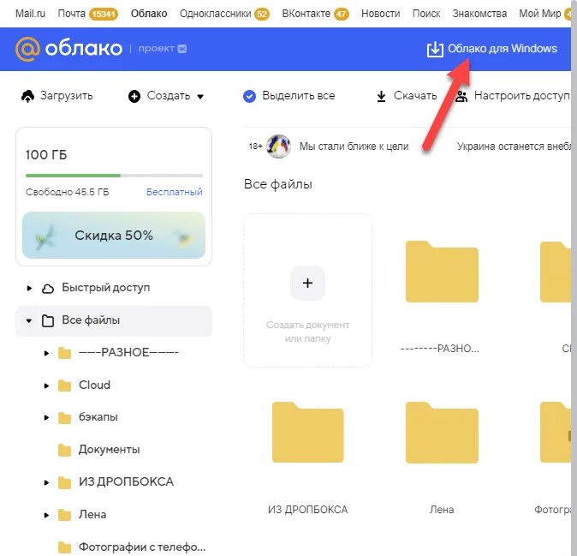Click the 100 ГБ storage label

(x=46, y=155)
